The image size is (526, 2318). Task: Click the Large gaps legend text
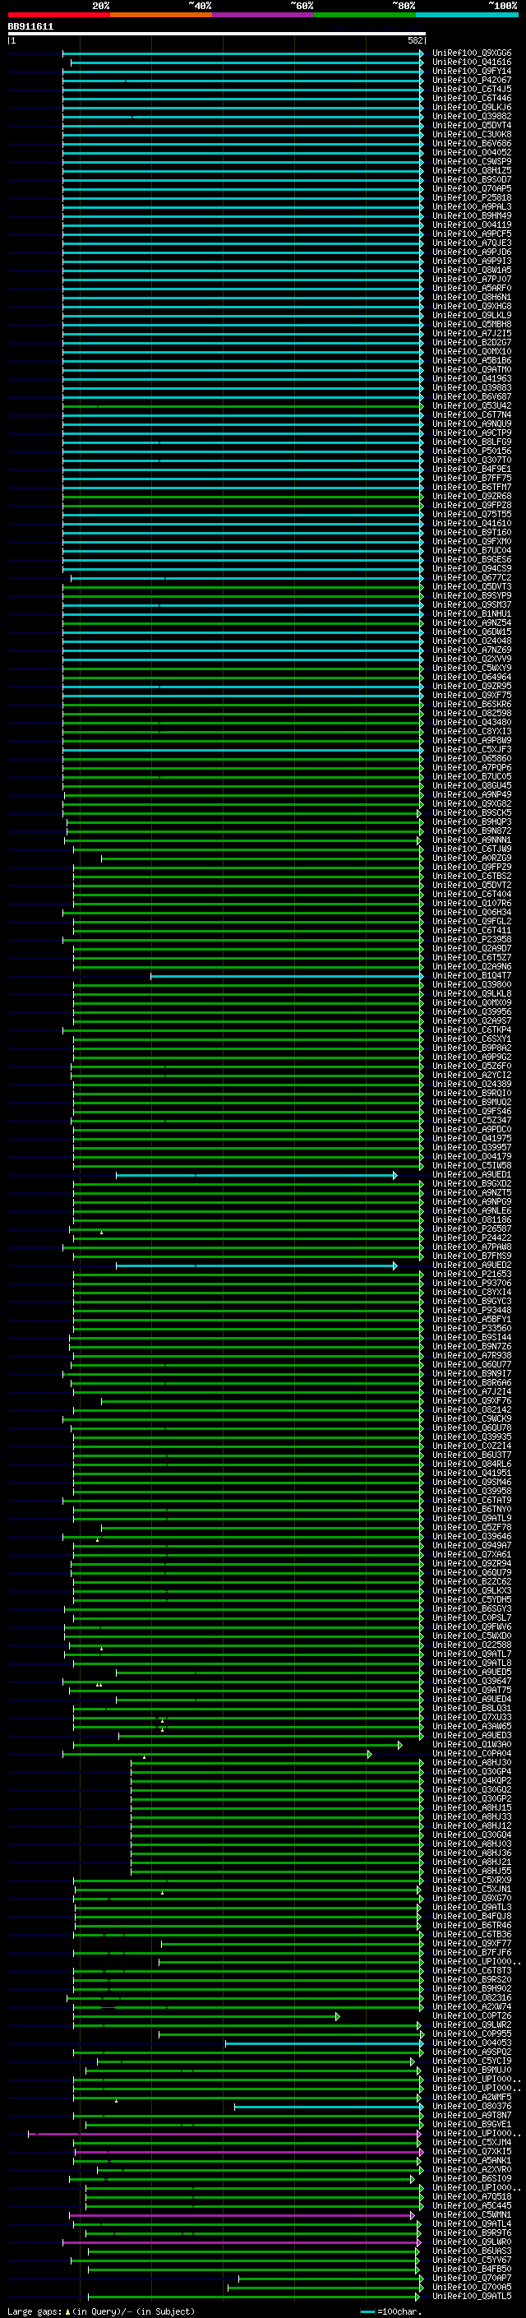point(101,2311)
